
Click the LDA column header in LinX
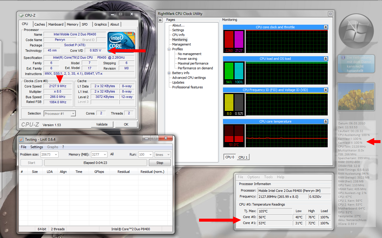(x=50, y=172)
